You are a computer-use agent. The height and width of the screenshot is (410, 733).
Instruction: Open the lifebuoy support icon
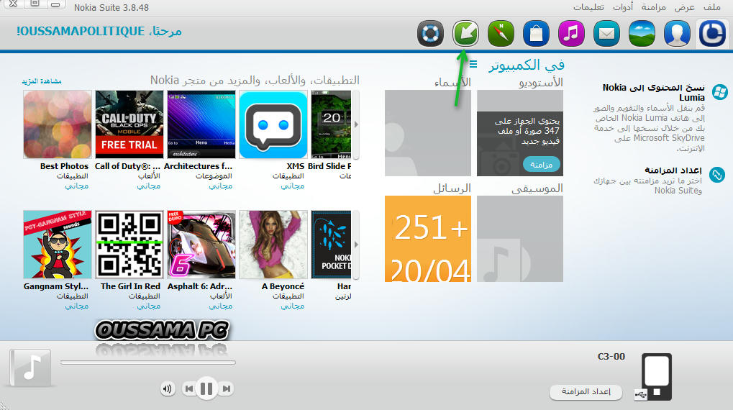(430, 33)
